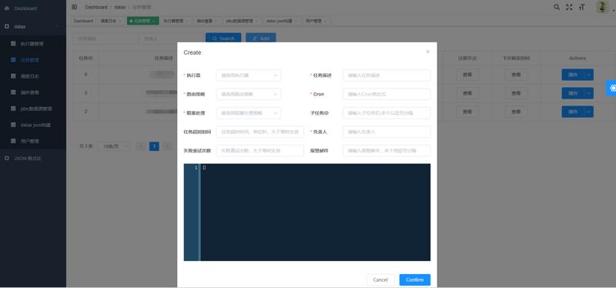Click Dashboard in the breadcrumb
Screen dimensions: 616x288
click(96, 7)
